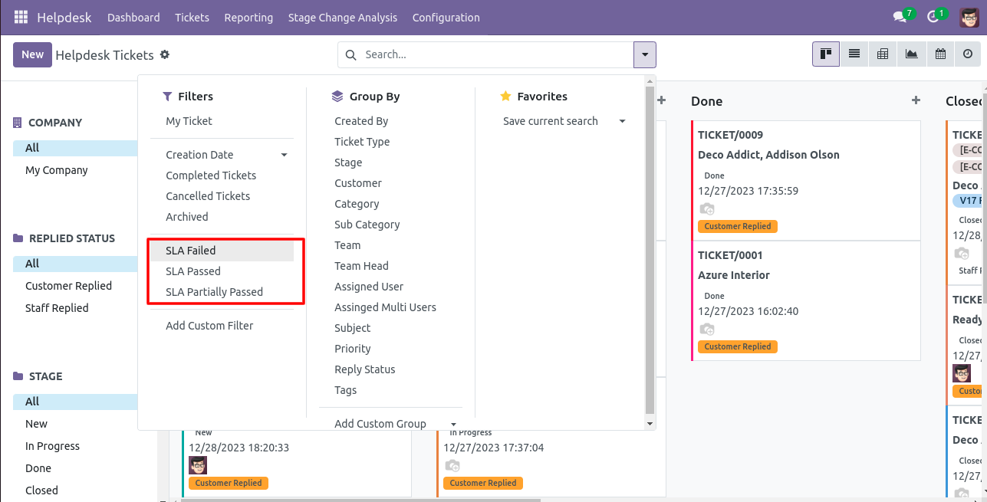This screenshot has height=502, width=987.
Task: Open the Add Custom Group dropdown
Action: tap(453, 424)
